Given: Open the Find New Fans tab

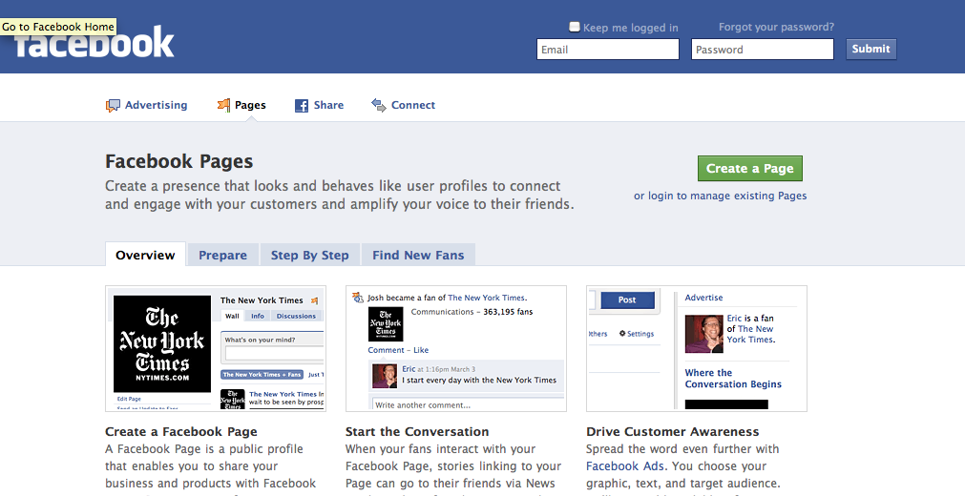Looking at the screenshot, I should click(x=418, y=255).
